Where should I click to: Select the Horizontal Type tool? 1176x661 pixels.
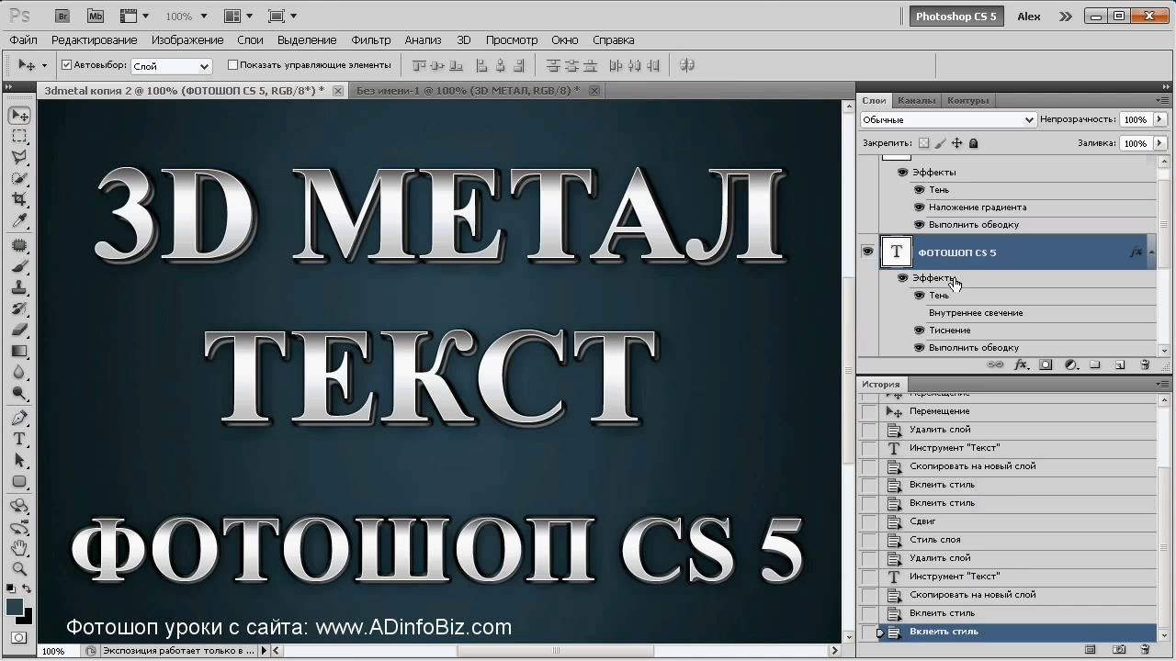19,440
